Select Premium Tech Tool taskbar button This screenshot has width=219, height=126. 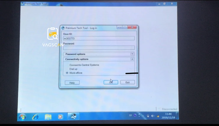(x=74, y=116)
